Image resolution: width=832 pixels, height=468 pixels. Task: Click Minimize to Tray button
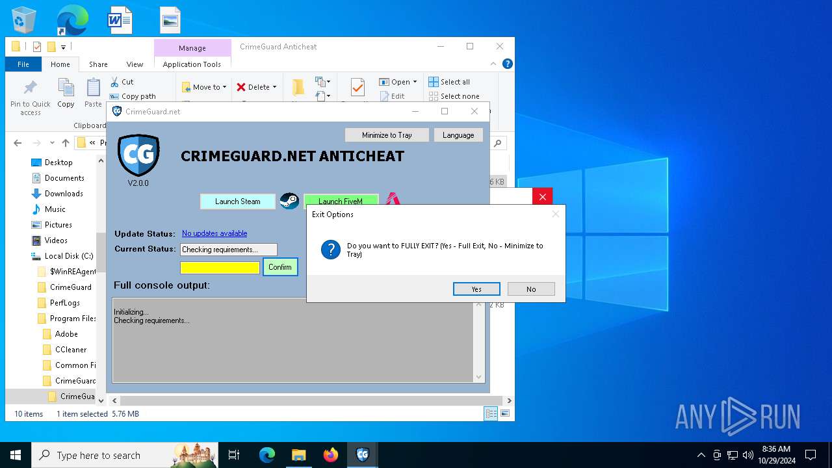click(387, 135)
